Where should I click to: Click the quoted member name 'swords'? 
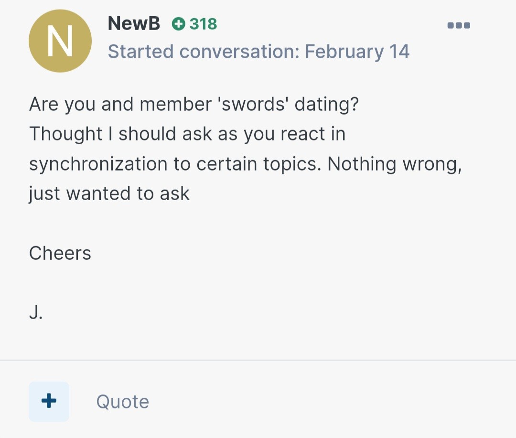click(x=253, y=104)
